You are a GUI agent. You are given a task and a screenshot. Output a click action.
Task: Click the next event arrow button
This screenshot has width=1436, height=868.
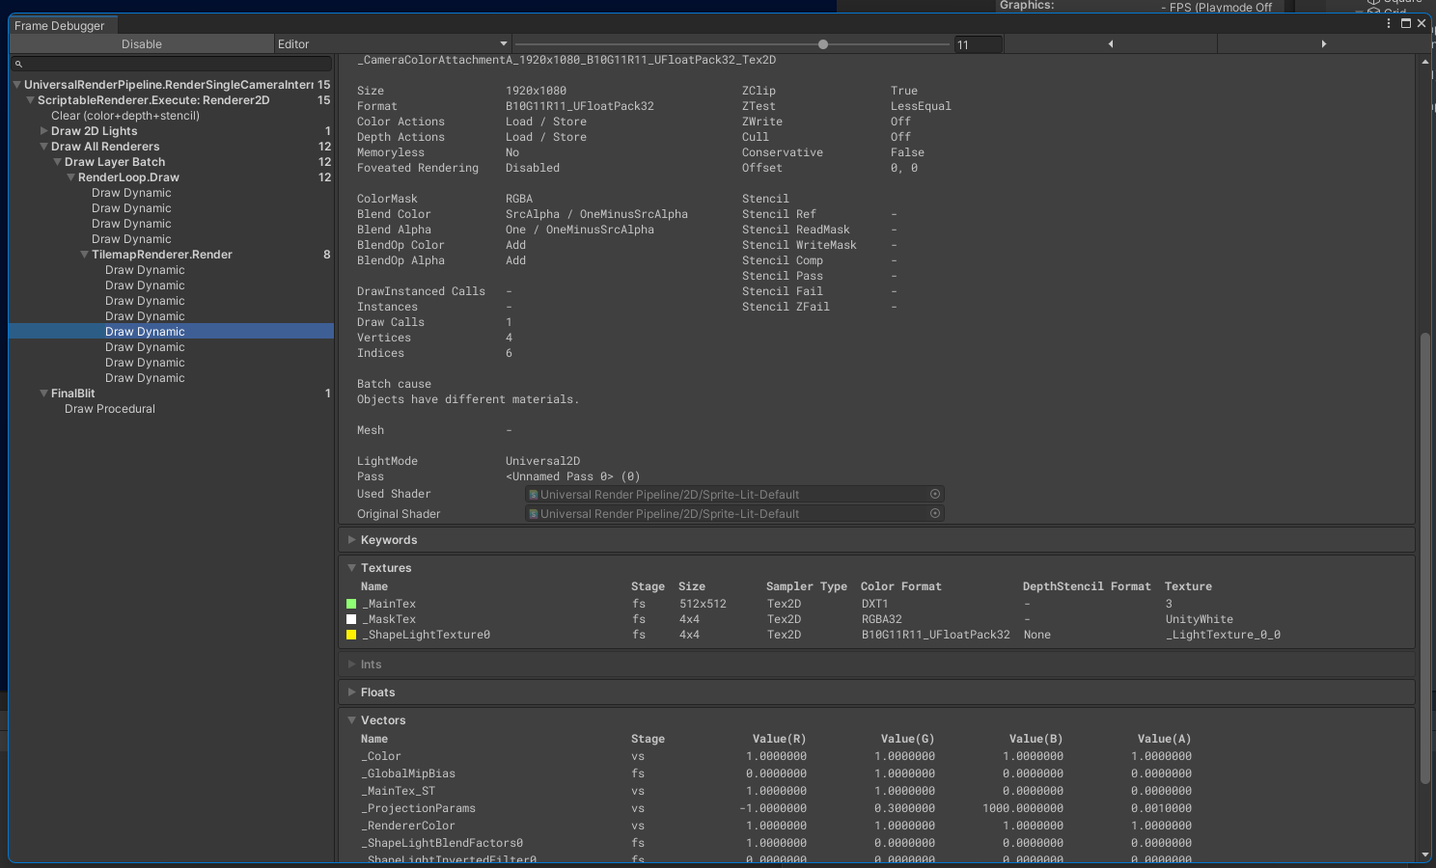(x=1323, y=44)
